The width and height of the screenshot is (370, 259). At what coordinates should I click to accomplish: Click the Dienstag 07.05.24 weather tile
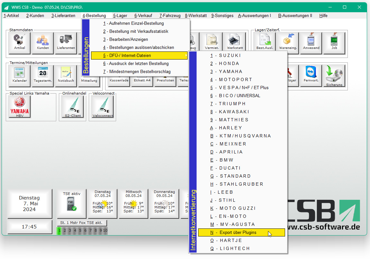pos(102,203)
